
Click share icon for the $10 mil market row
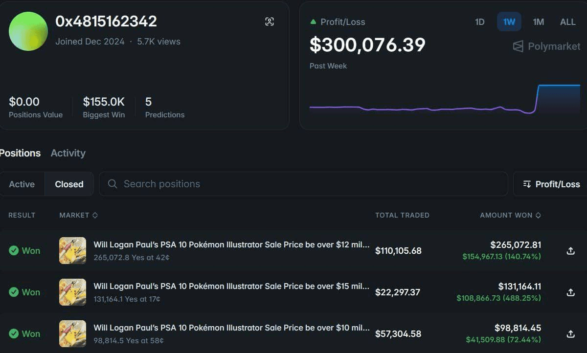tap(570, 334)
